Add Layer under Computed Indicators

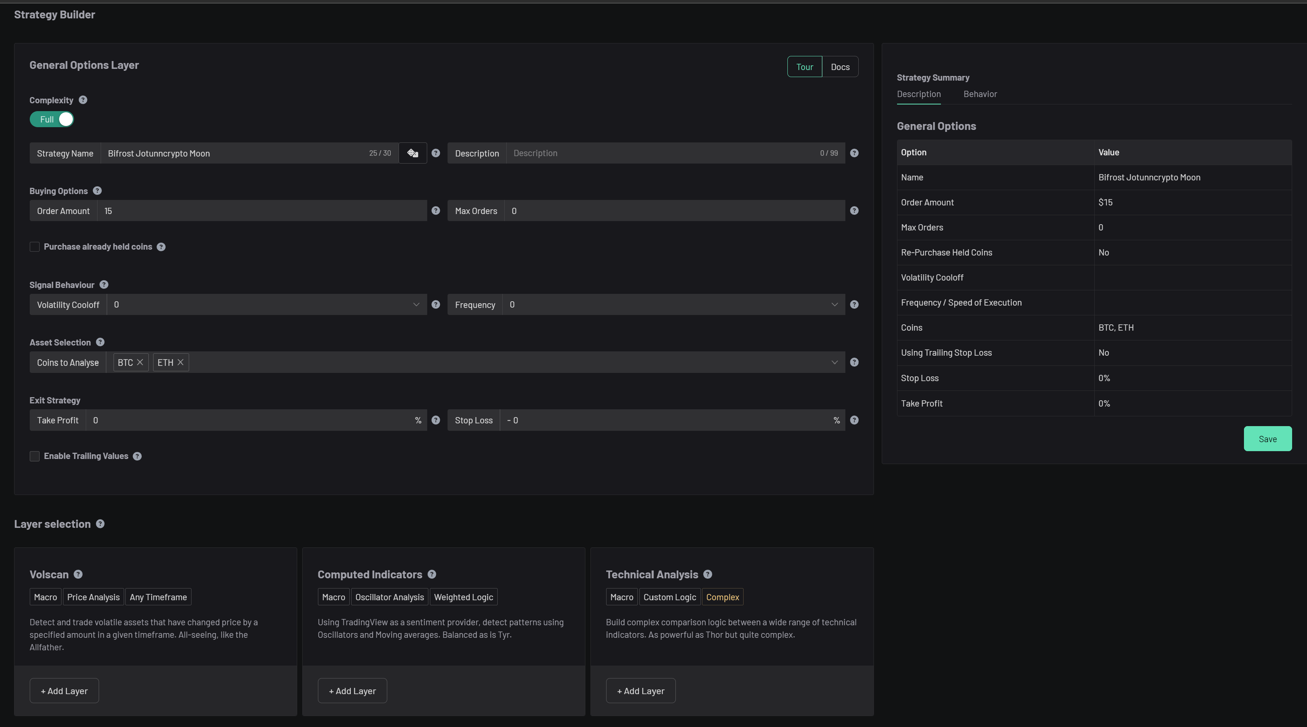[x=352, y=691]
